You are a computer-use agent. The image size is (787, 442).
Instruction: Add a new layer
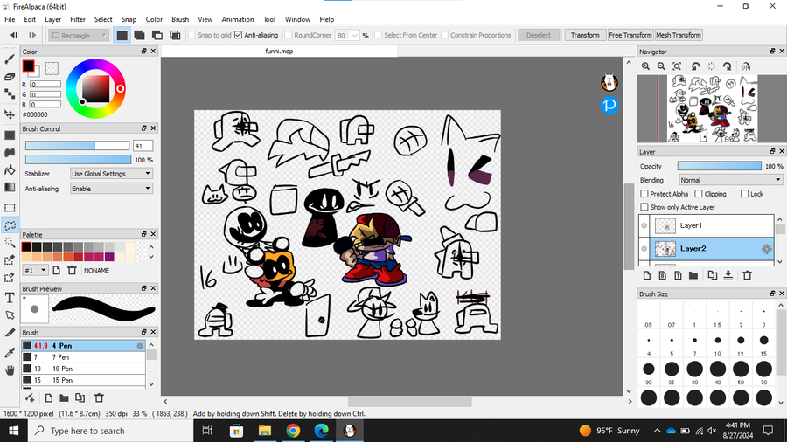pyautogui.click(x=647, y=275)
